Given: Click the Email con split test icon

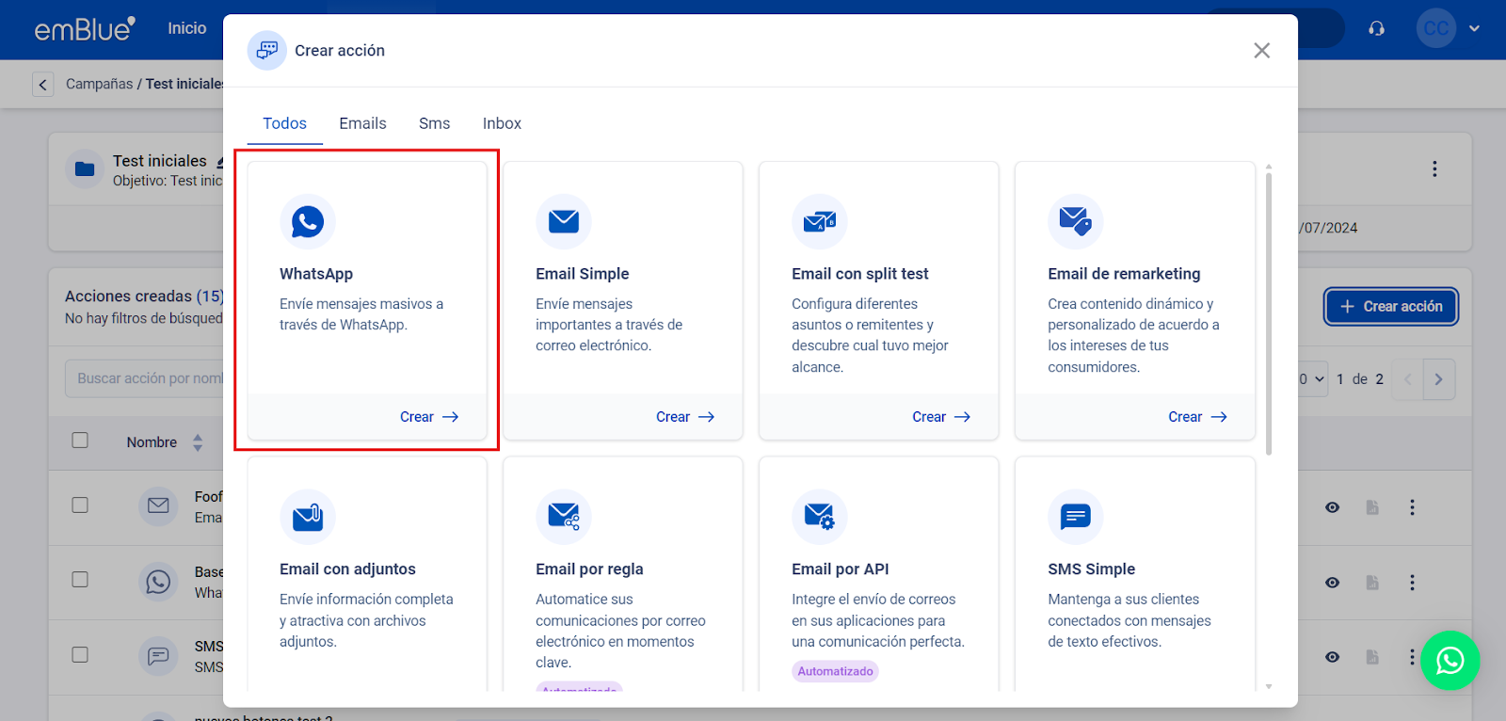Looking at the screenshot, I should (x=820, y=222).
